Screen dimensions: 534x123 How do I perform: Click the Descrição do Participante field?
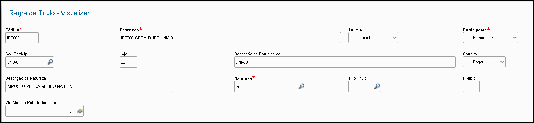[344, 62]
